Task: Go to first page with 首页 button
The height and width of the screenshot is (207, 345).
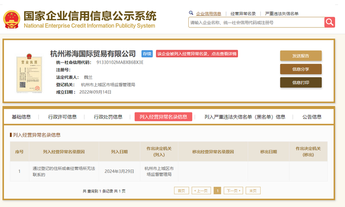Action: [181, 191]
